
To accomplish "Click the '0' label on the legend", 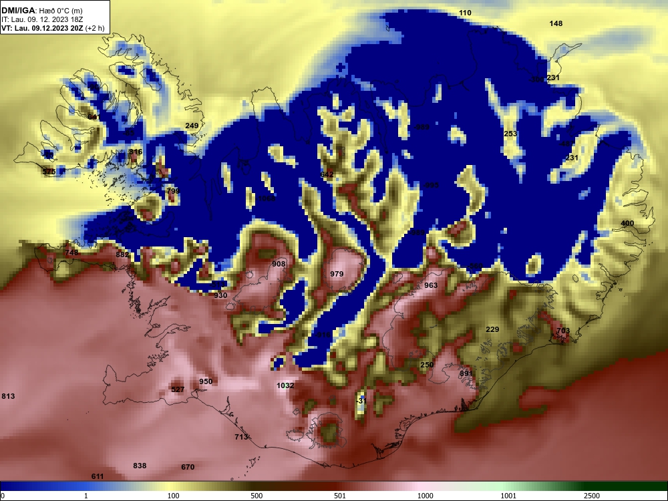I will click(x=2, y=496).
